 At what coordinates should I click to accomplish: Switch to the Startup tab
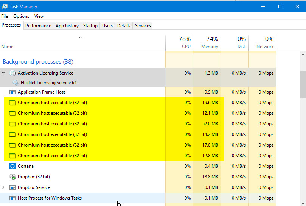coord(90,26)
